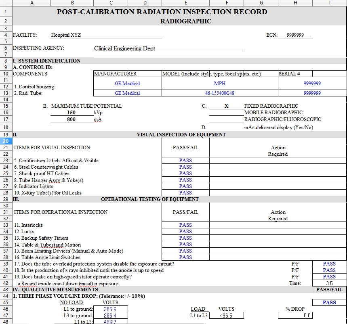Image resolution: width=347 pixels, height=324 pixels.
Task: Select the LOAD volts cell 496.5
Action: coord(226,316)
